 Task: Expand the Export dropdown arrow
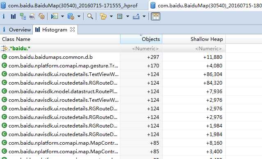(144, 16)
